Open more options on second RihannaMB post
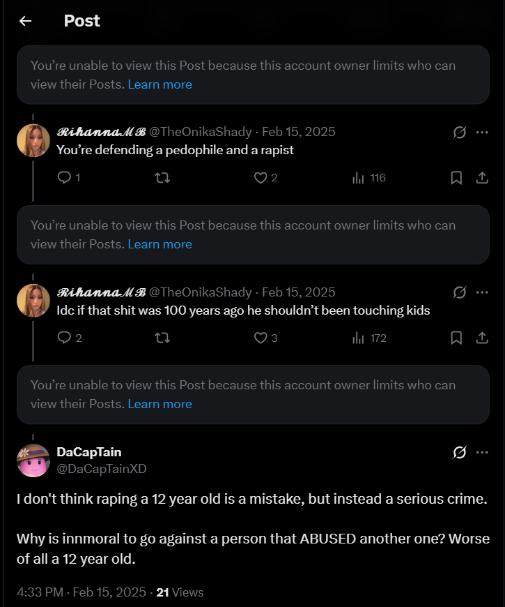Viewport: 505px width, 607px height. [482, 292]
